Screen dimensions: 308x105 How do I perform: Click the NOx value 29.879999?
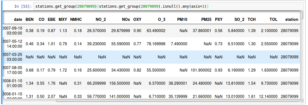click(121, 31)
